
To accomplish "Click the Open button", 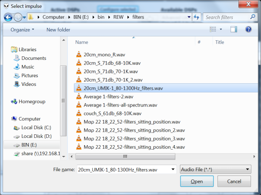I will tap(196, 182).
